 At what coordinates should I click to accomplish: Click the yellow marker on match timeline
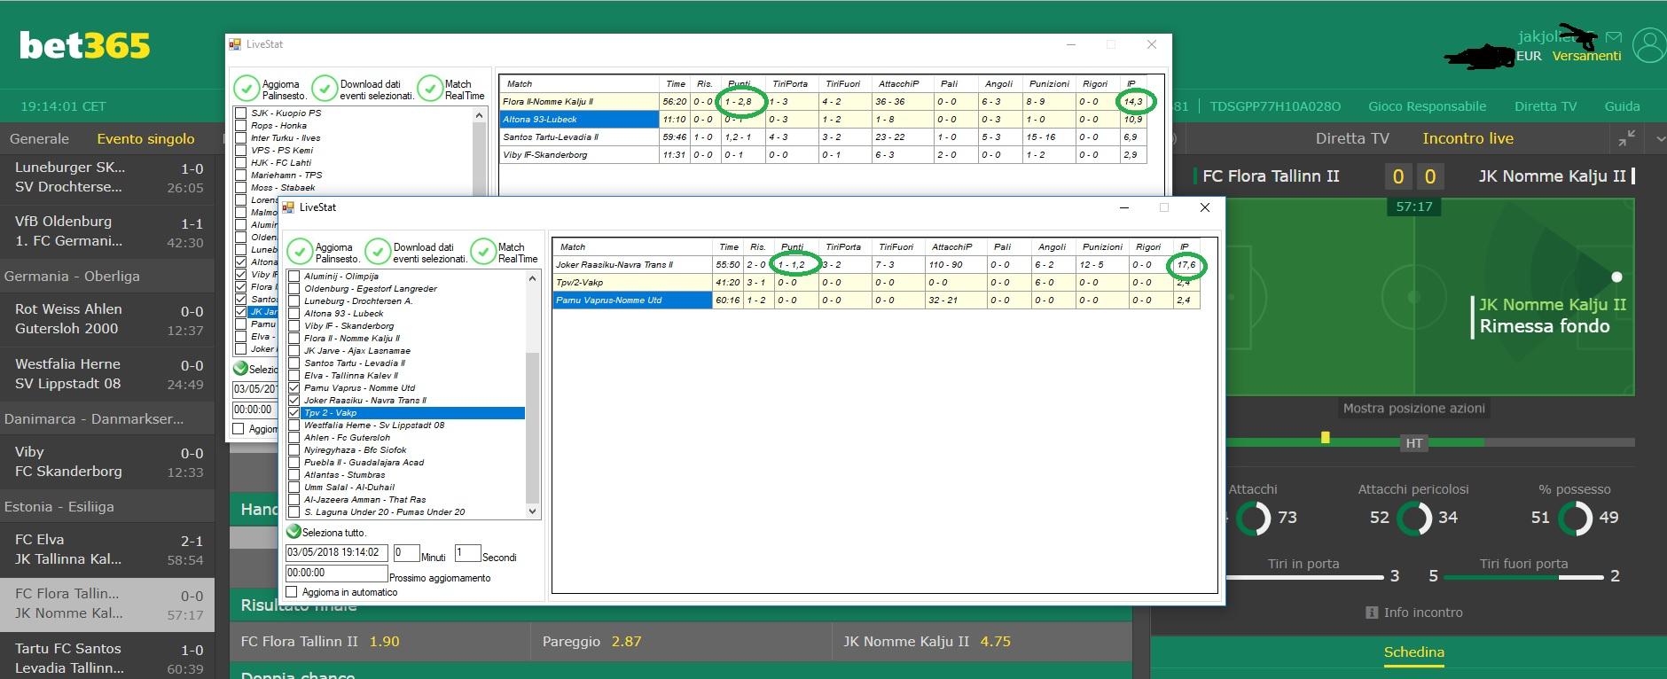point(1325,438)
